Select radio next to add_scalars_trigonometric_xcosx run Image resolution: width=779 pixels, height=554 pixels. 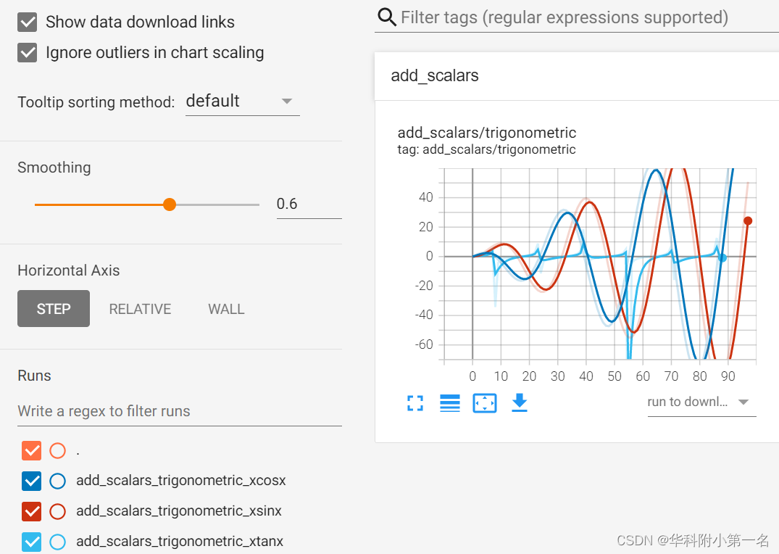tap(57, 481)
